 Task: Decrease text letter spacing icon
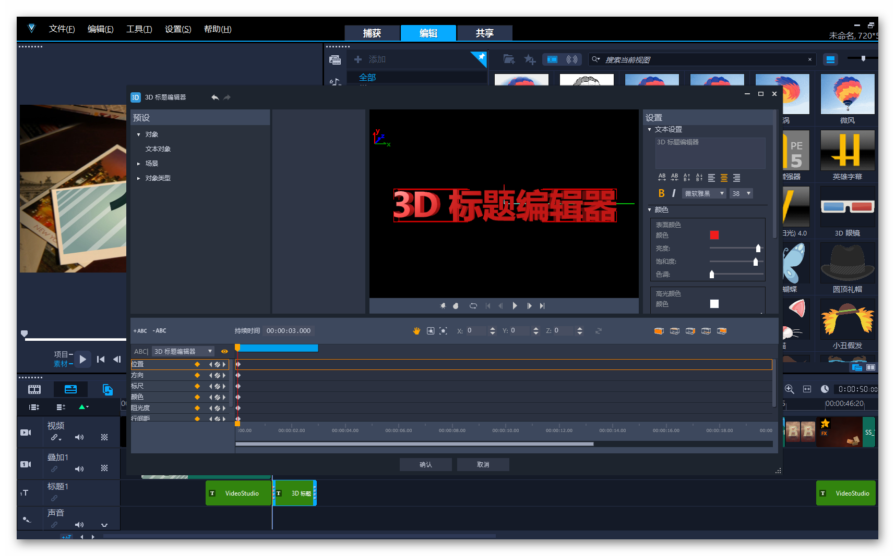(674, 178)
